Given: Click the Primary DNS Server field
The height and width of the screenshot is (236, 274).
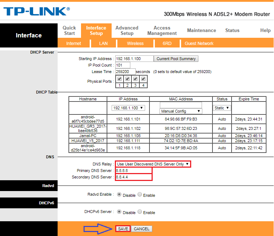Looking at the screenshot, I should (134, 171).
